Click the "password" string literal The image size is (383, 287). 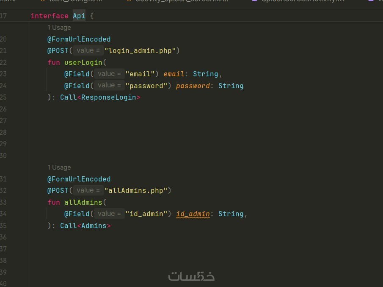pyautogui.click(x=146, y=86)
